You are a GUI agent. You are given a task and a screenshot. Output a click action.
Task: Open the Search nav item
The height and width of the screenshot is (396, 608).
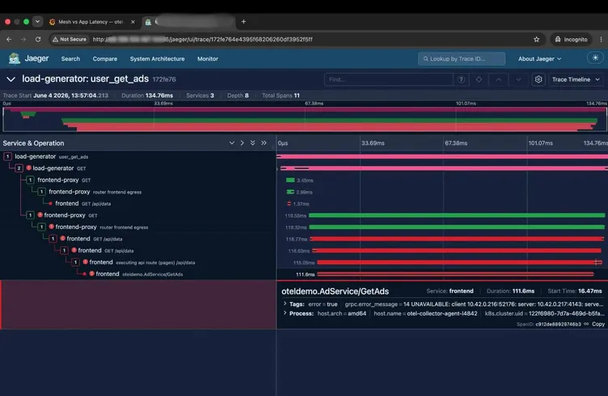70,59
